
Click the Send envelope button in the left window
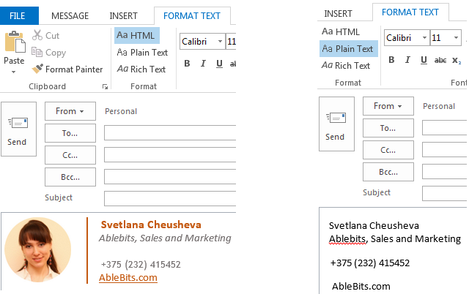(x=18, y=129)
